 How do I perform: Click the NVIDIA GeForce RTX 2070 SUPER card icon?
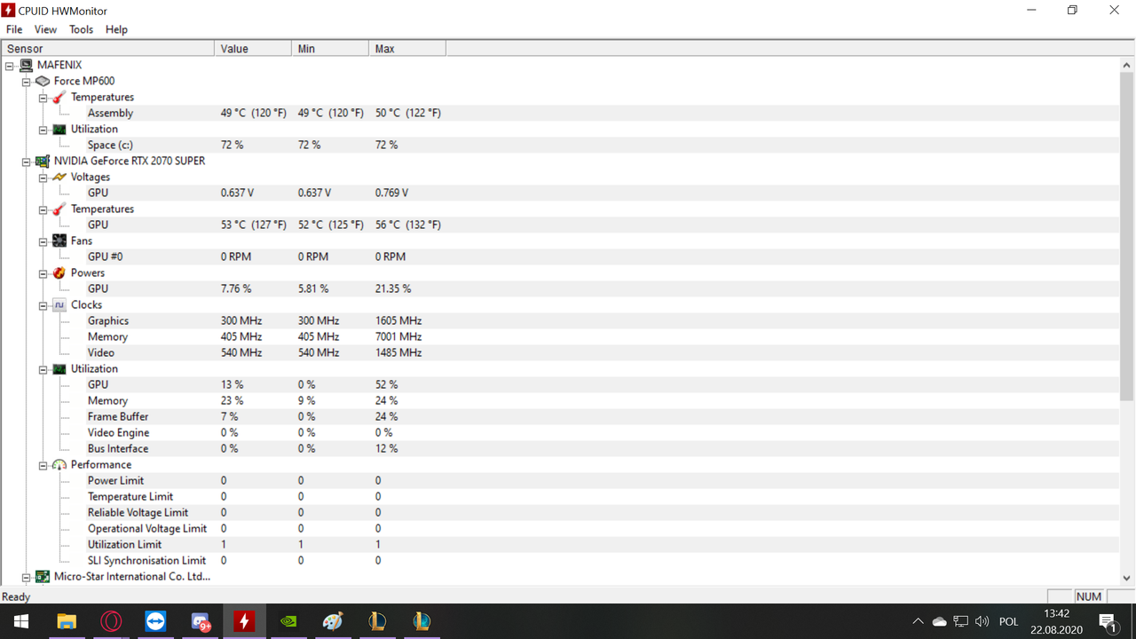coord(42,161)
